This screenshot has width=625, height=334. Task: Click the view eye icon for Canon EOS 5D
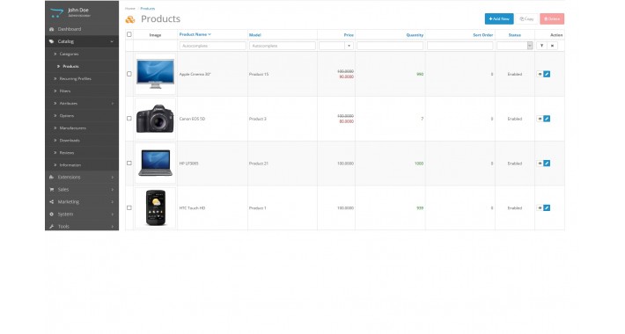tap(540, 119)
